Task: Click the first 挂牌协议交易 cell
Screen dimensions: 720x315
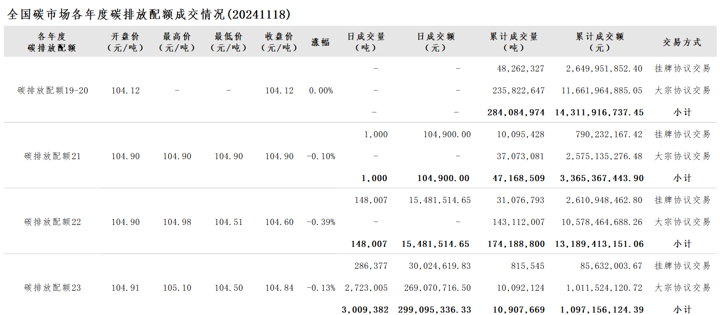Action: pyautogui.click(x=682, y=69)
